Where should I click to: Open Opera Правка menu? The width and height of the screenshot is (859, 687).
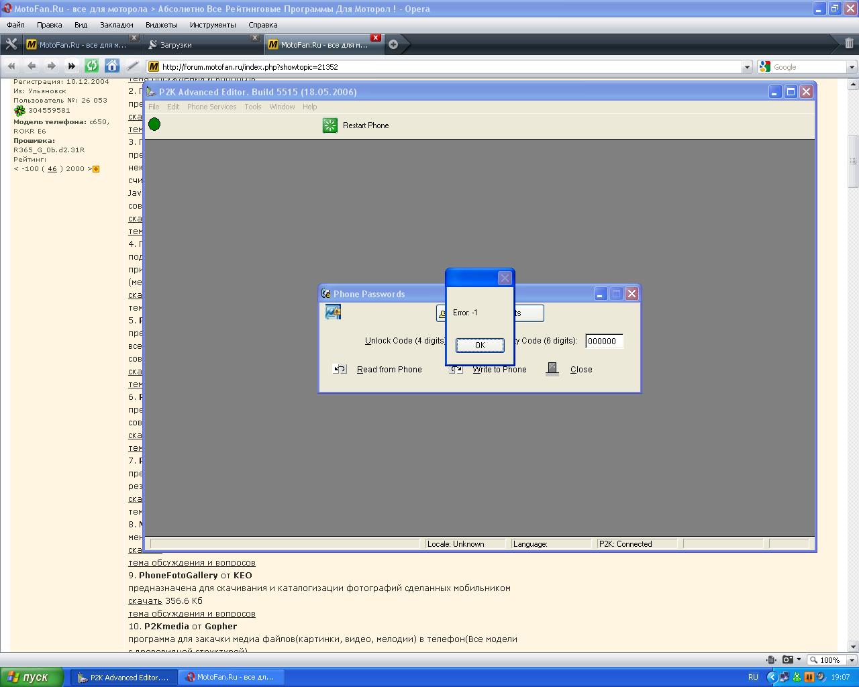[49, 25]
